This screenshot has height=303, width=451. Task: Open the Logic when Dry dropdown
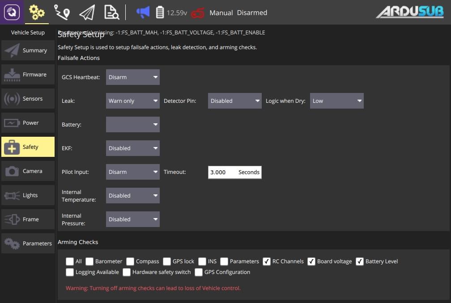(x=336, y=101)
